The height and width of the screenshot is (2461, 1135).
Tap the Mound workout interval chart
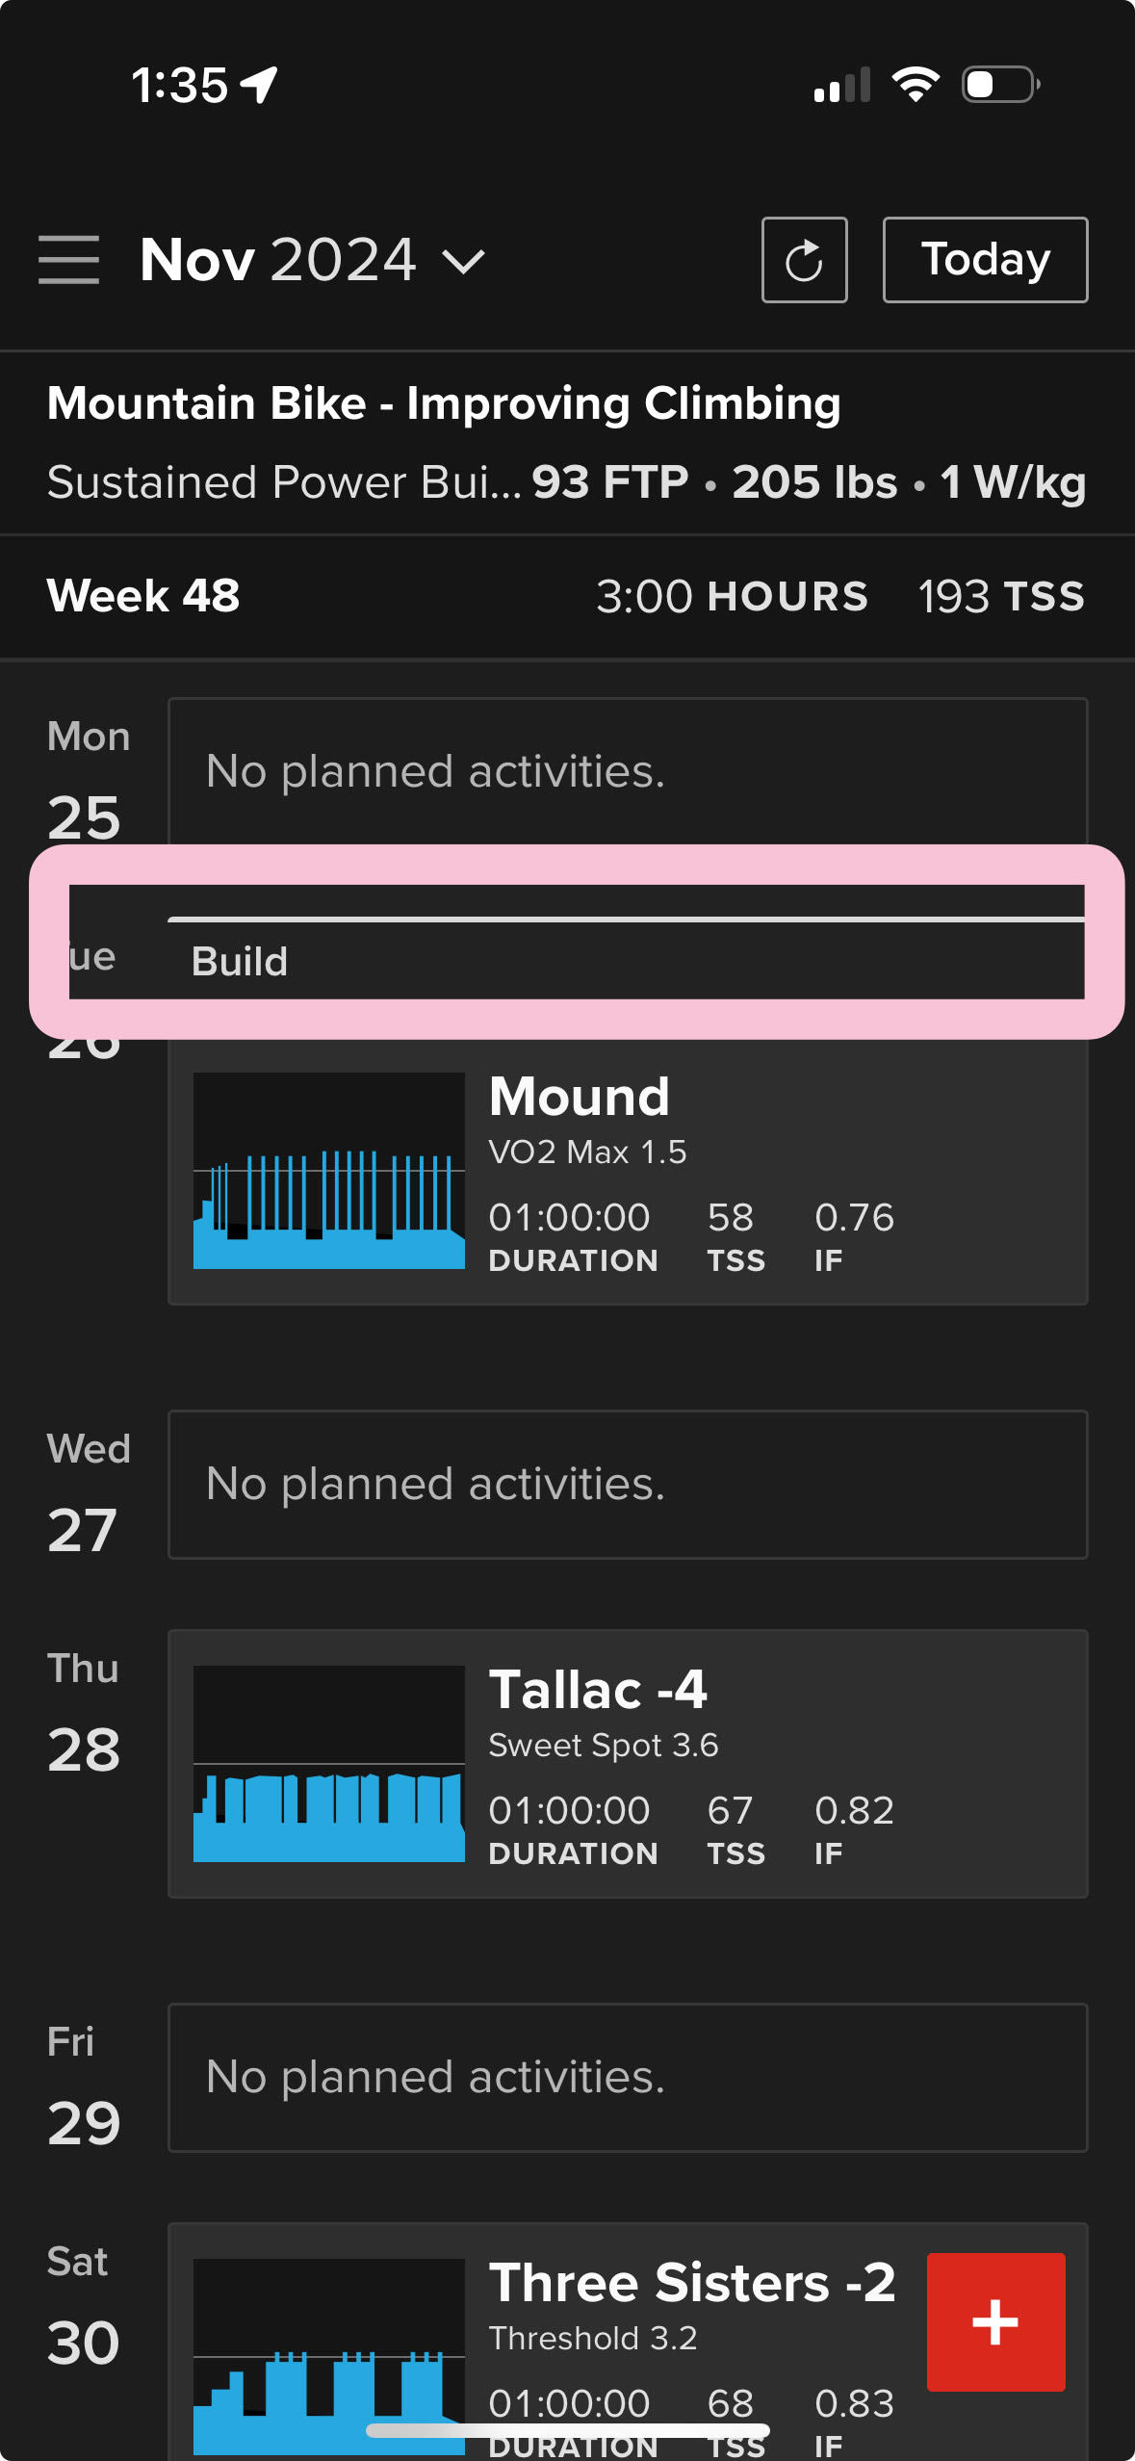click(x=329, y=1170)
